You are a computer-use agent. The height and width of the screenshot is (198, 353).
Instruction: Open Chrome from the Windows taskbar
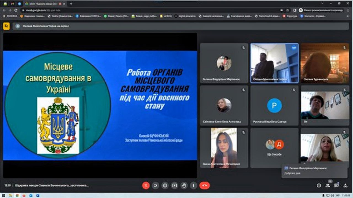(x=17, y=196)
